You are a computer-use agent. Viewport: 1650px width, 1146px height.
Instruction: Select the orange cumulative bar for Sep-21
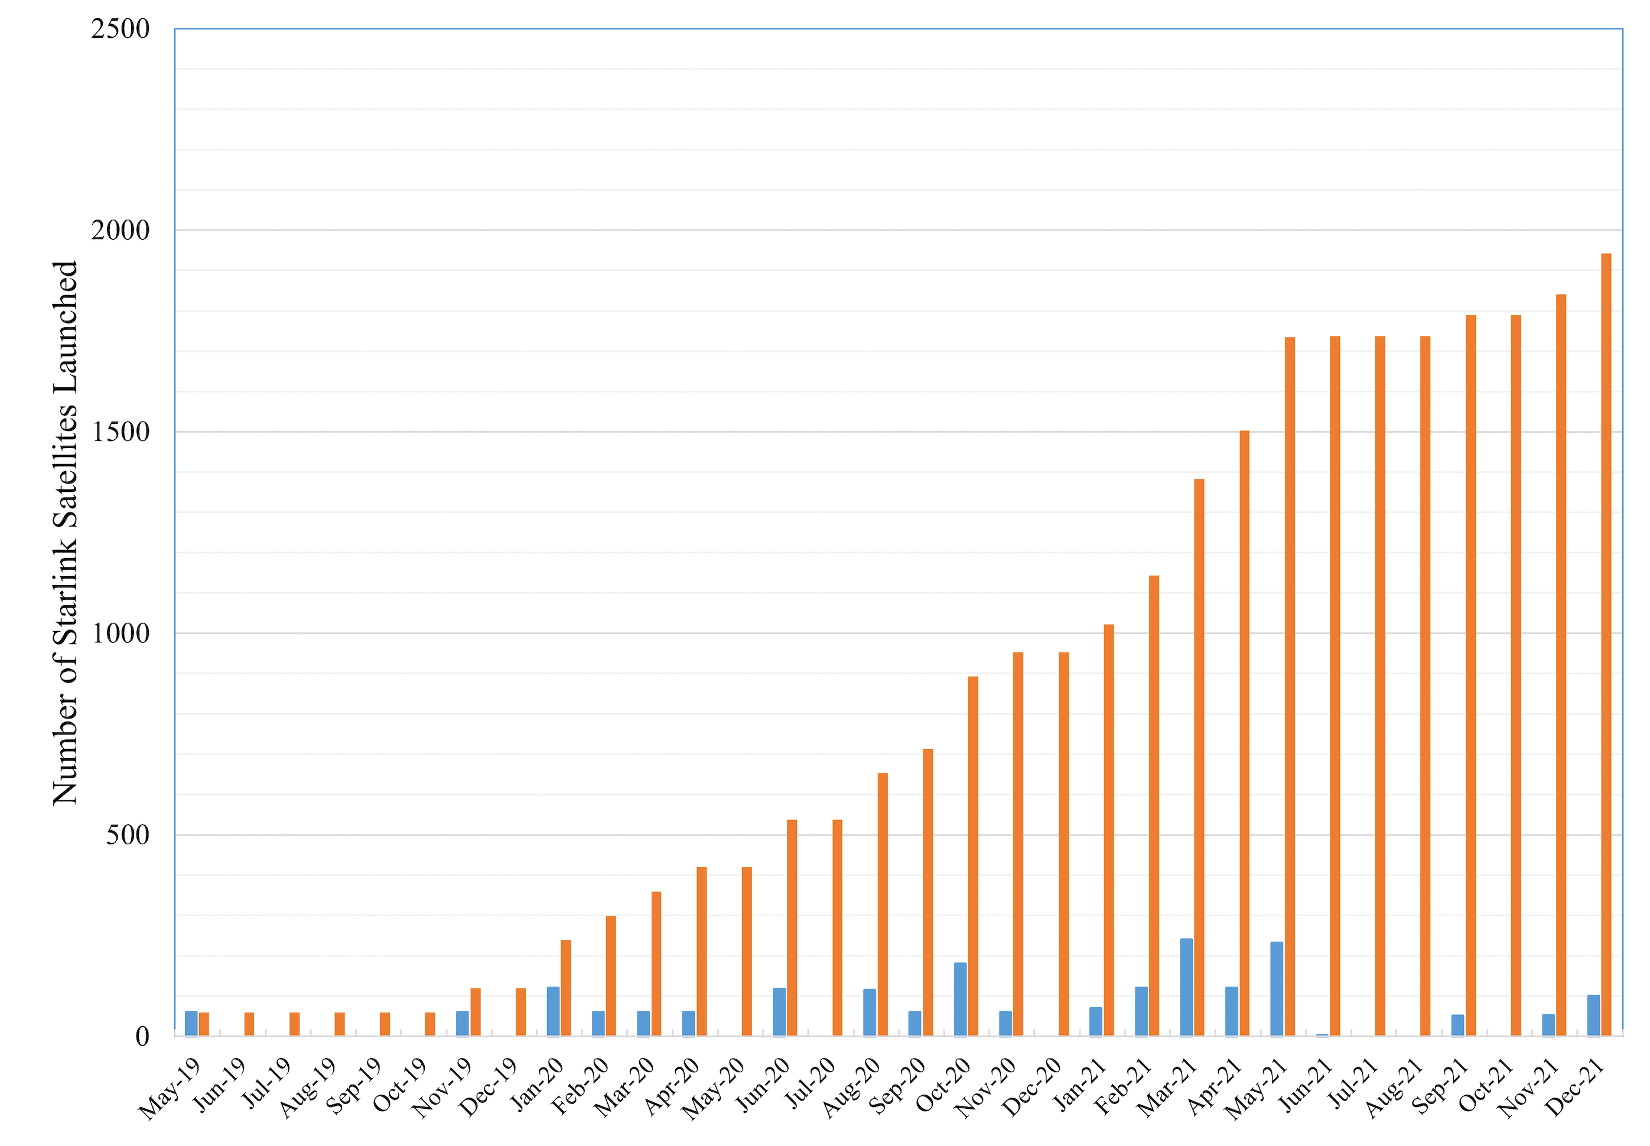(x=1470, y=675)
